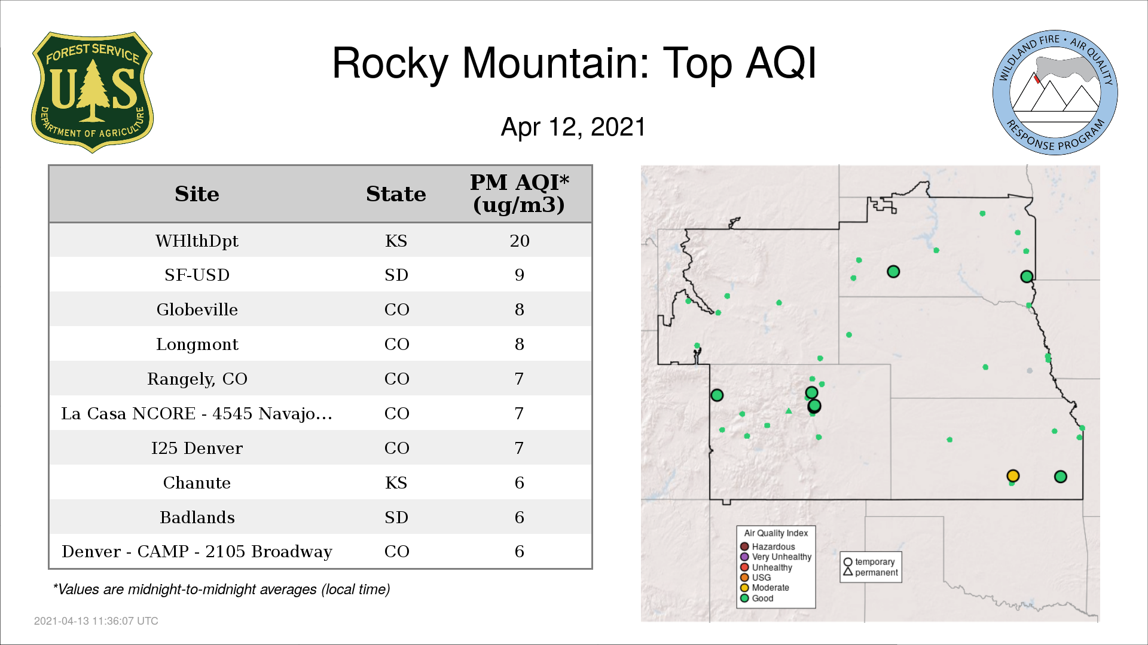
Task: Click the 'PM AQI* (ug/m3)' column header
Action: (519, 193)
